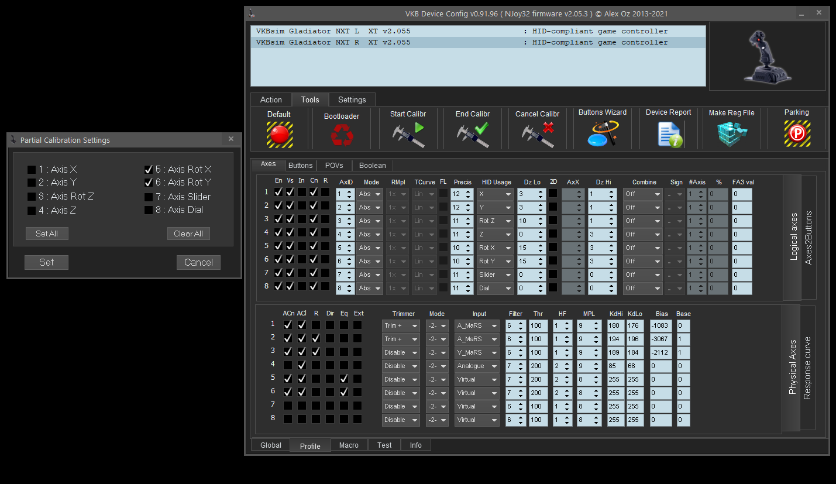The image size is (836, 484).
Task: Click the Default red button icon
Action: 279,134
